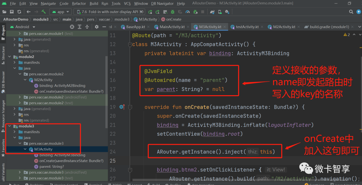Image resolution: width=362 pixels, height=185 pixels.
Task: Open the File menu
Action: click(x=13, y=3)
